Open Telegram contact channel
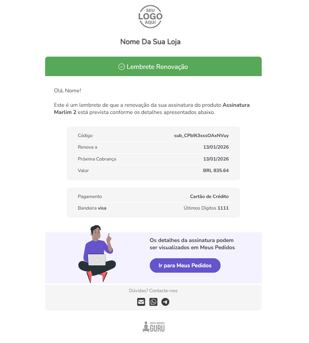This screenshot has width=309, height=343. (165, 302)
